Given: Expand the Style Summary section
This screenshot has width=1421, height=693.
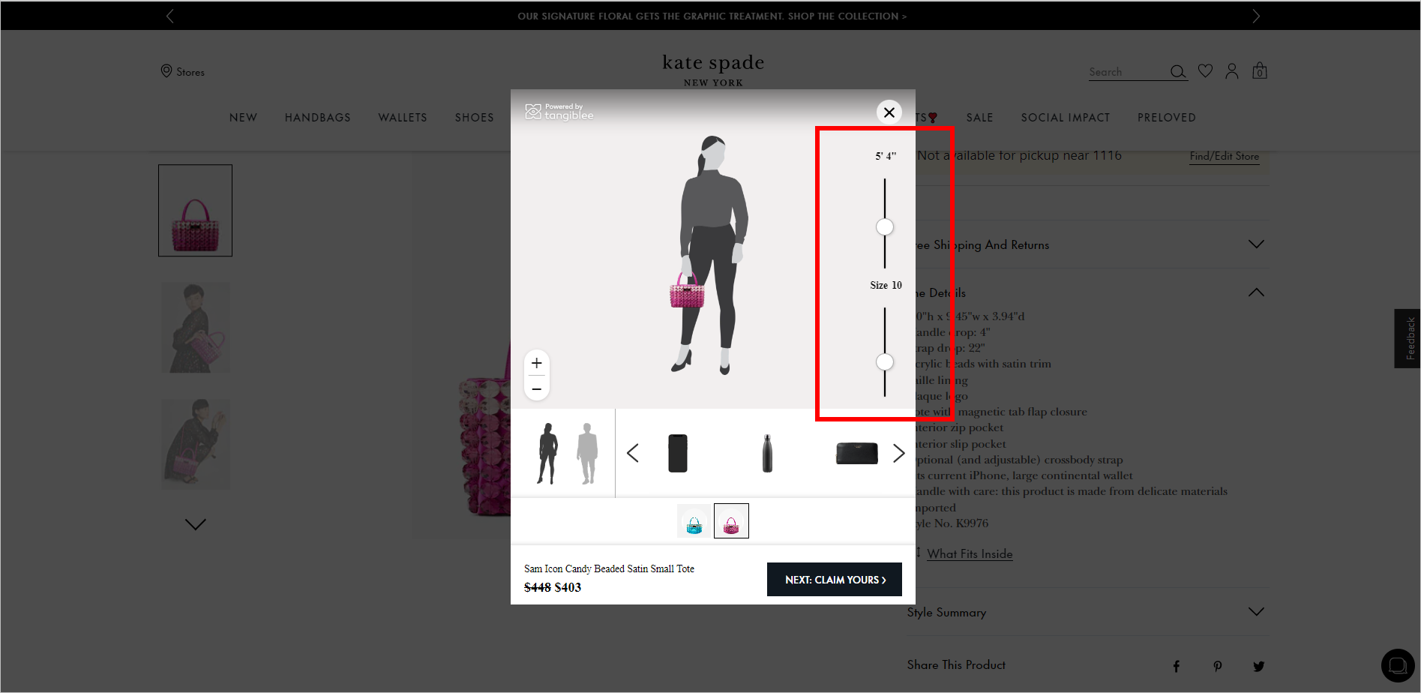Looking at the screenshot, I should point(1257,611).
